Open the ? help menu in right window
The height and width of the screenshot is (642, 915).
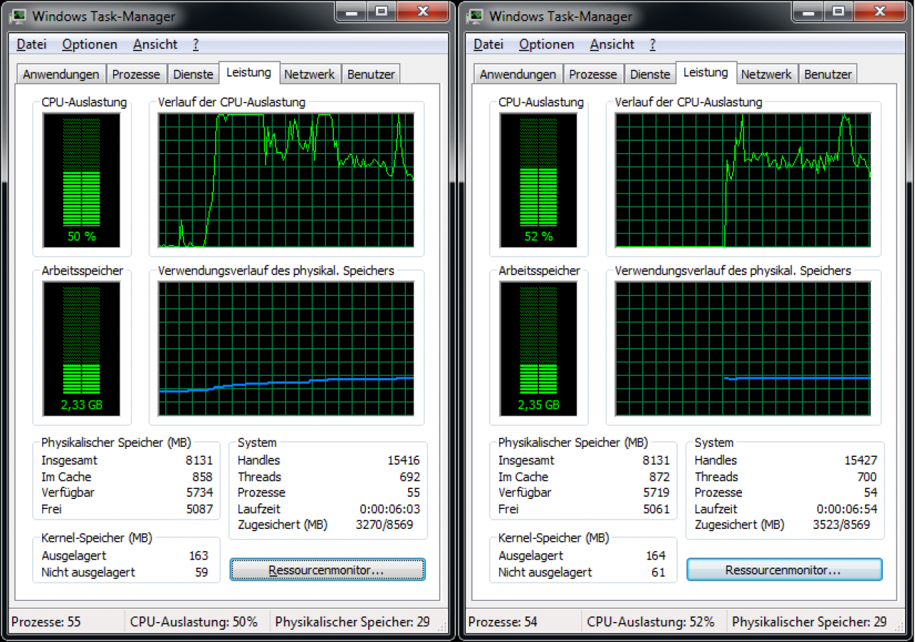pos(653,44)
